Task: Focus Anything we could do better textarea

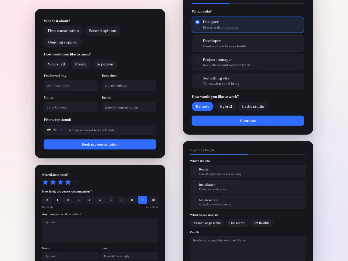Action: click(x=100, y=230)
